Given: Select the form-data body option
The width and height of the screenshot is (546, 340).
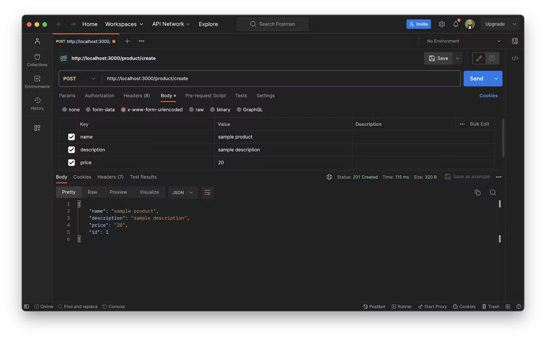Looking at the screenshot, I should pos(88,110).
